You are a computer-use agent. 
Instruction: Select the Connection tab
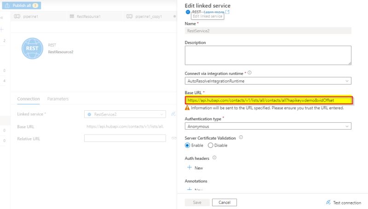29,99
